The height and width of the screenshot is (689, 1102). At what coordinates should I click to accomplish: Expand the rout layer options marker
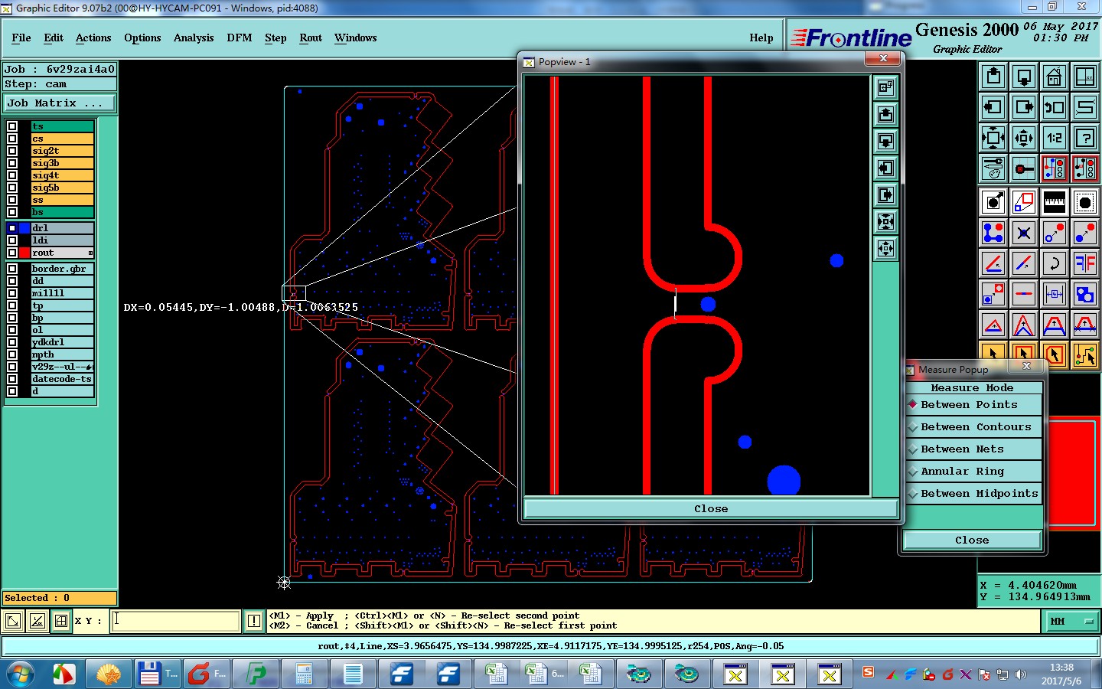pyautogui.click(x=90, y=253)
